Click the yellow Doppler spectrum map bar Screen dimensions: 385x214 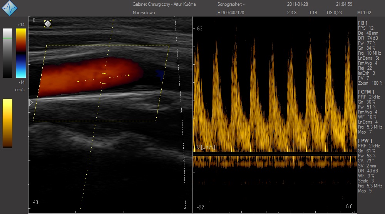7,124
